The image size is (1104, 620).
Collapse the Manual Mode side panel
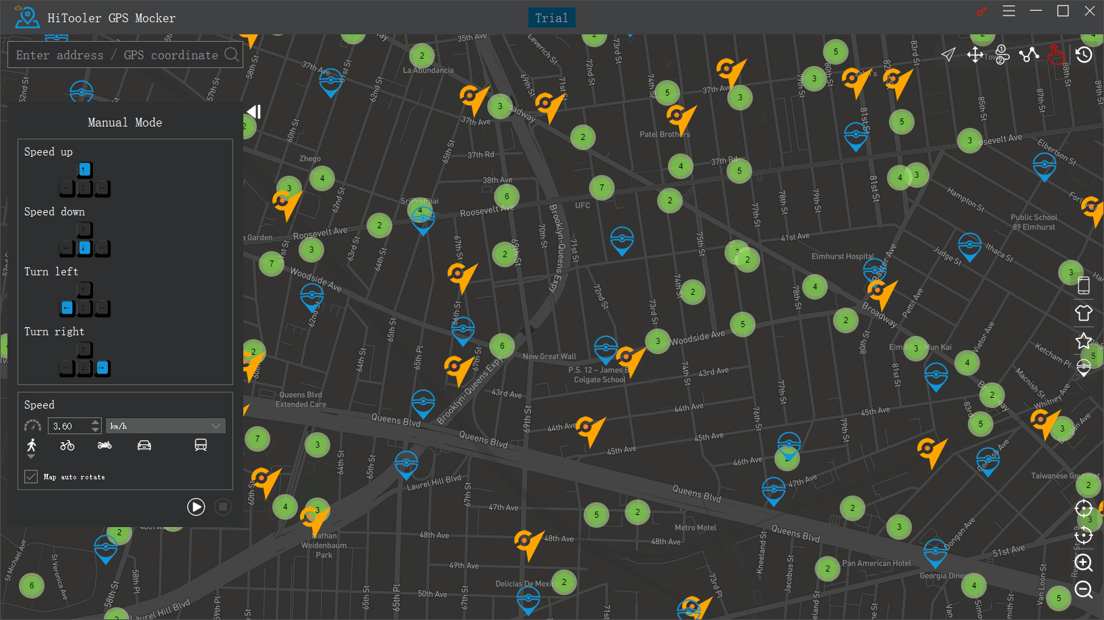253,112
